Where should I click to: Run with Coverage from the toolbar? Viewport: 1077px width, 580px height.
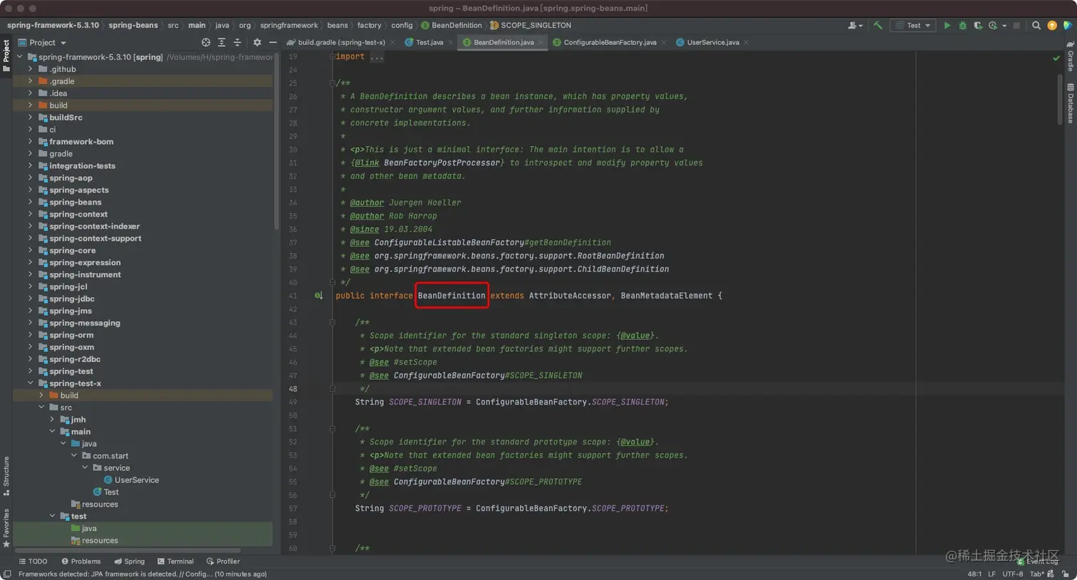[x=978, y=26]
